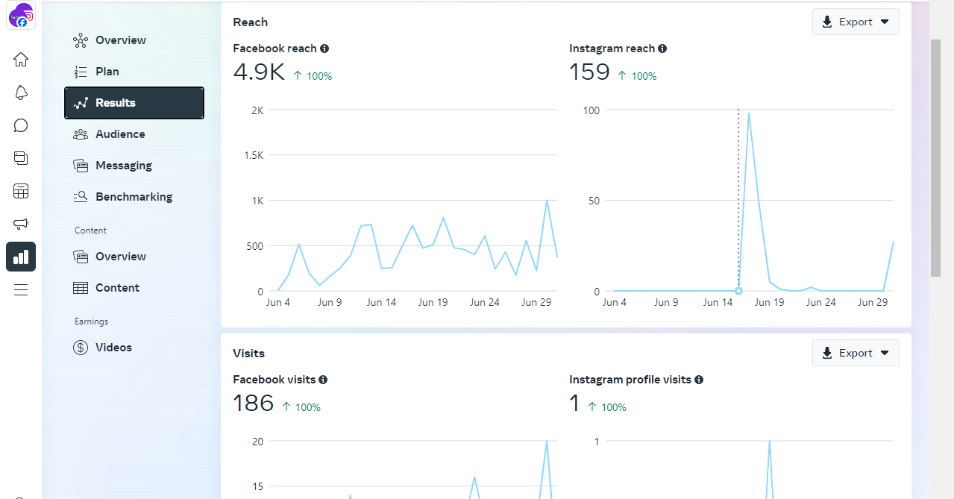Click info icon beside Facebook reach
The image size is (954, 499).
324,48
